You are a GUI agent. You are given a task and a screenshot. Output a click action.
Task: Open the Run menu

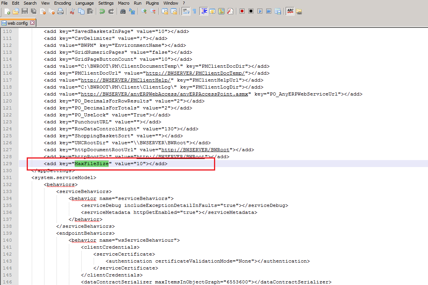(x=138, y=3)
